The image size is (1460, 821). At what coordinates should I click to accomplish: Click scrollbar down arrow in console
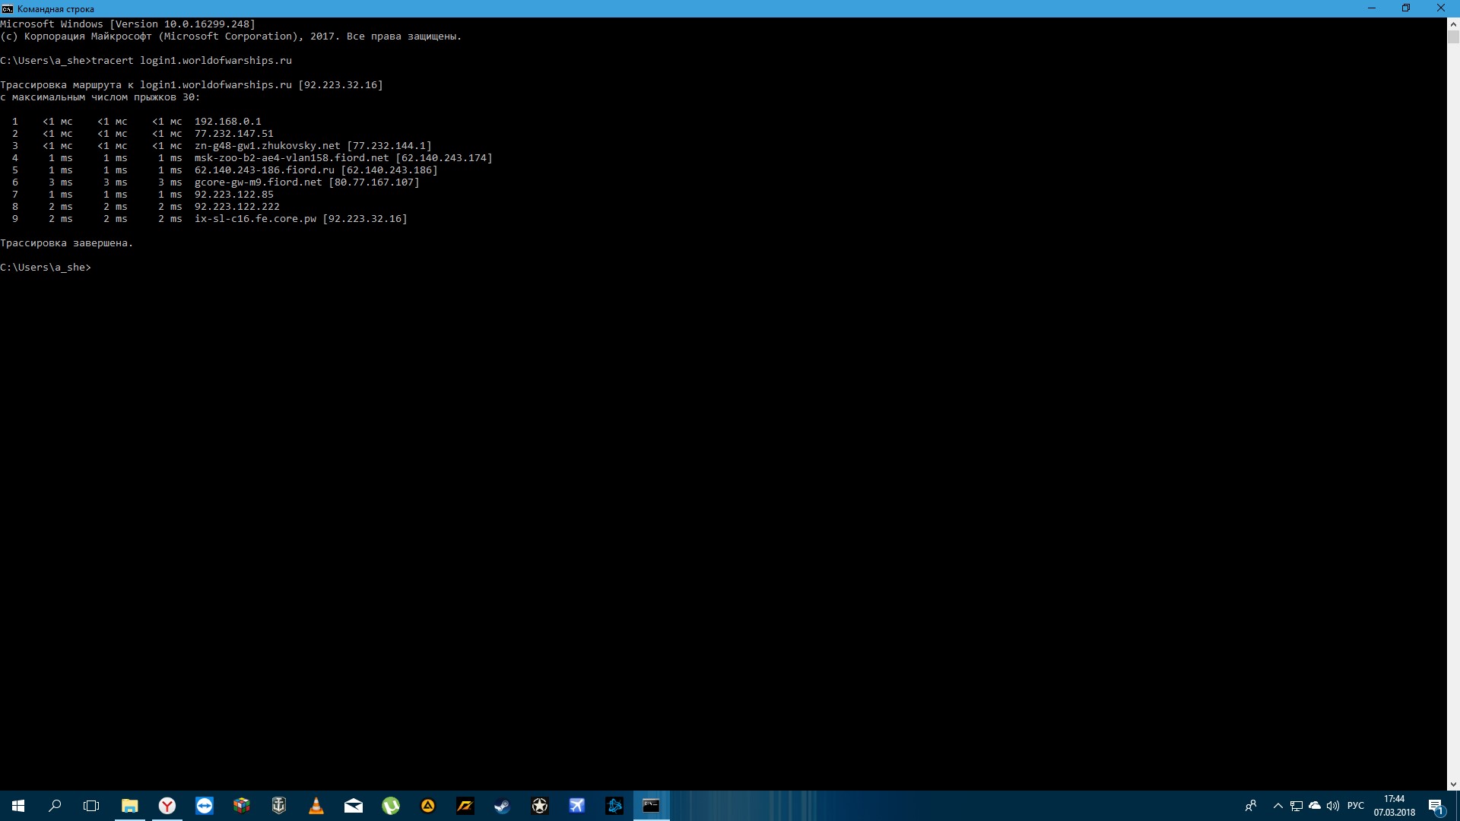[x=1453, y=784]
